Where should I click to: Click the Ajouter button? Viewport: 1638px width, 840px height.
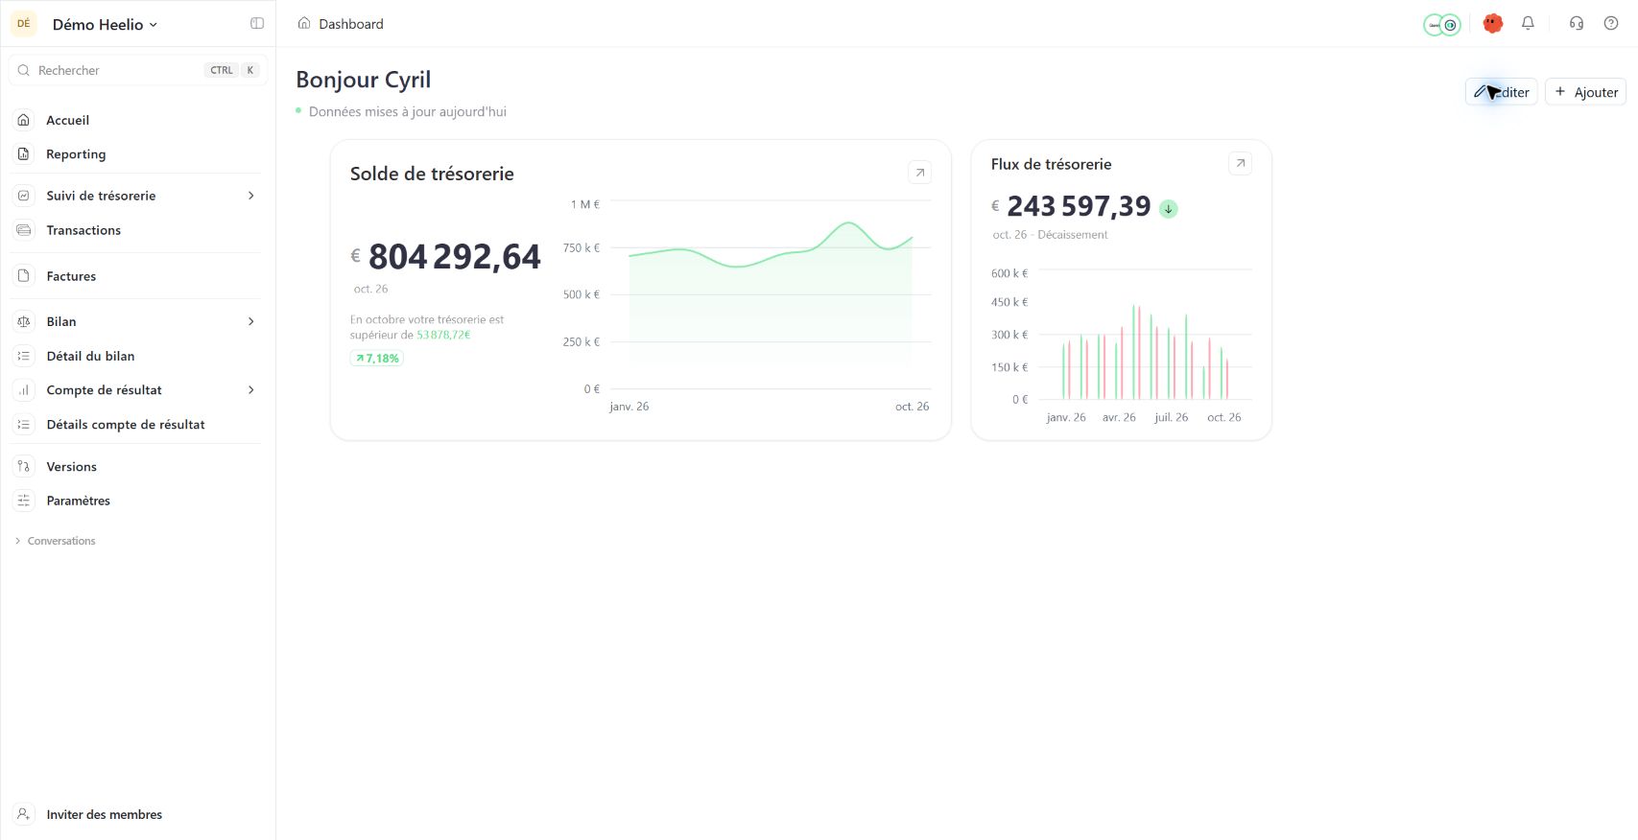[1585, 92]
